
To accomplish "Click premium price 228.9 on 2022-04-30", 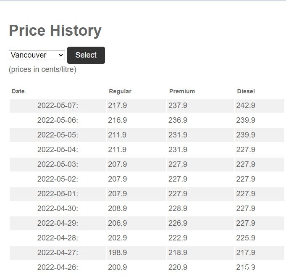I will tap(178, 208).
